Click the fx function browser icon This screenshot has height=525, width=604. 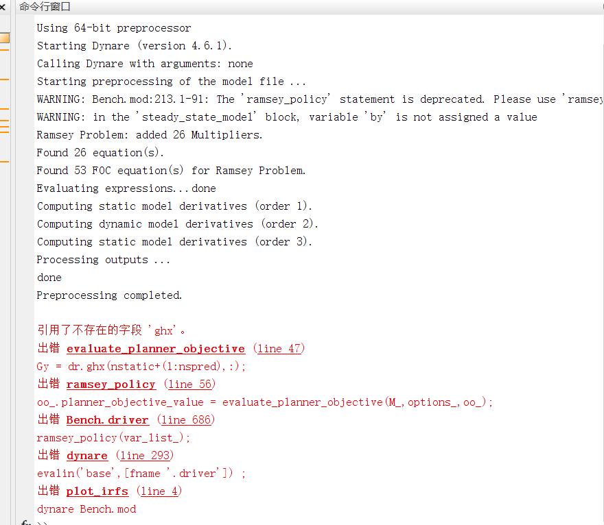point(26,523)
